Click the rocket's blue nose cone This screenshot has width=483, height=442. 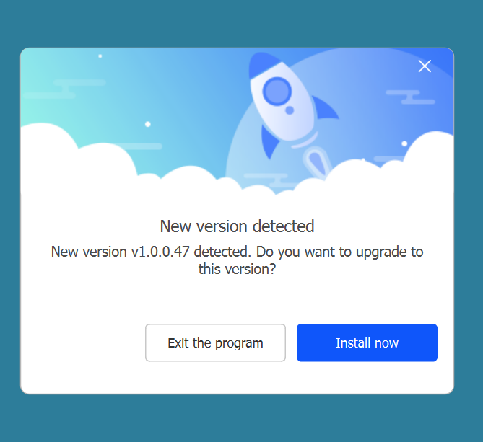click(x=262, y=64)
